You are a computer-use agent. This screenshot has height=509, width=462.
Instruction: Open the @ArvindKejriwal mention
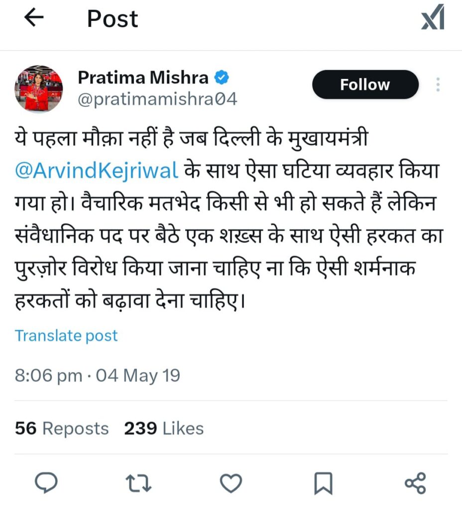[x=97, y=170]
